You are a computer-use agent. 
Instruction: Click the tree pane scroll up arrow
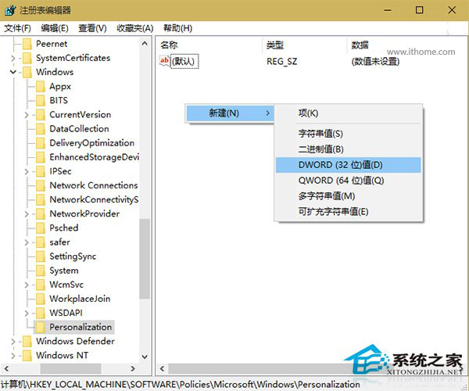click(145, 44)
